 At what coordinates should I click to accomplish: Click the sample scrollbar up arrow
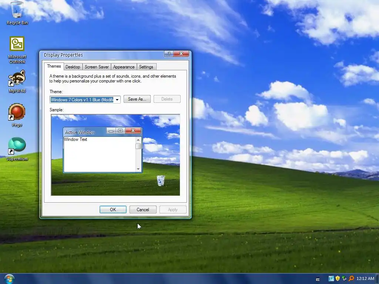click(x=138, y=140)
